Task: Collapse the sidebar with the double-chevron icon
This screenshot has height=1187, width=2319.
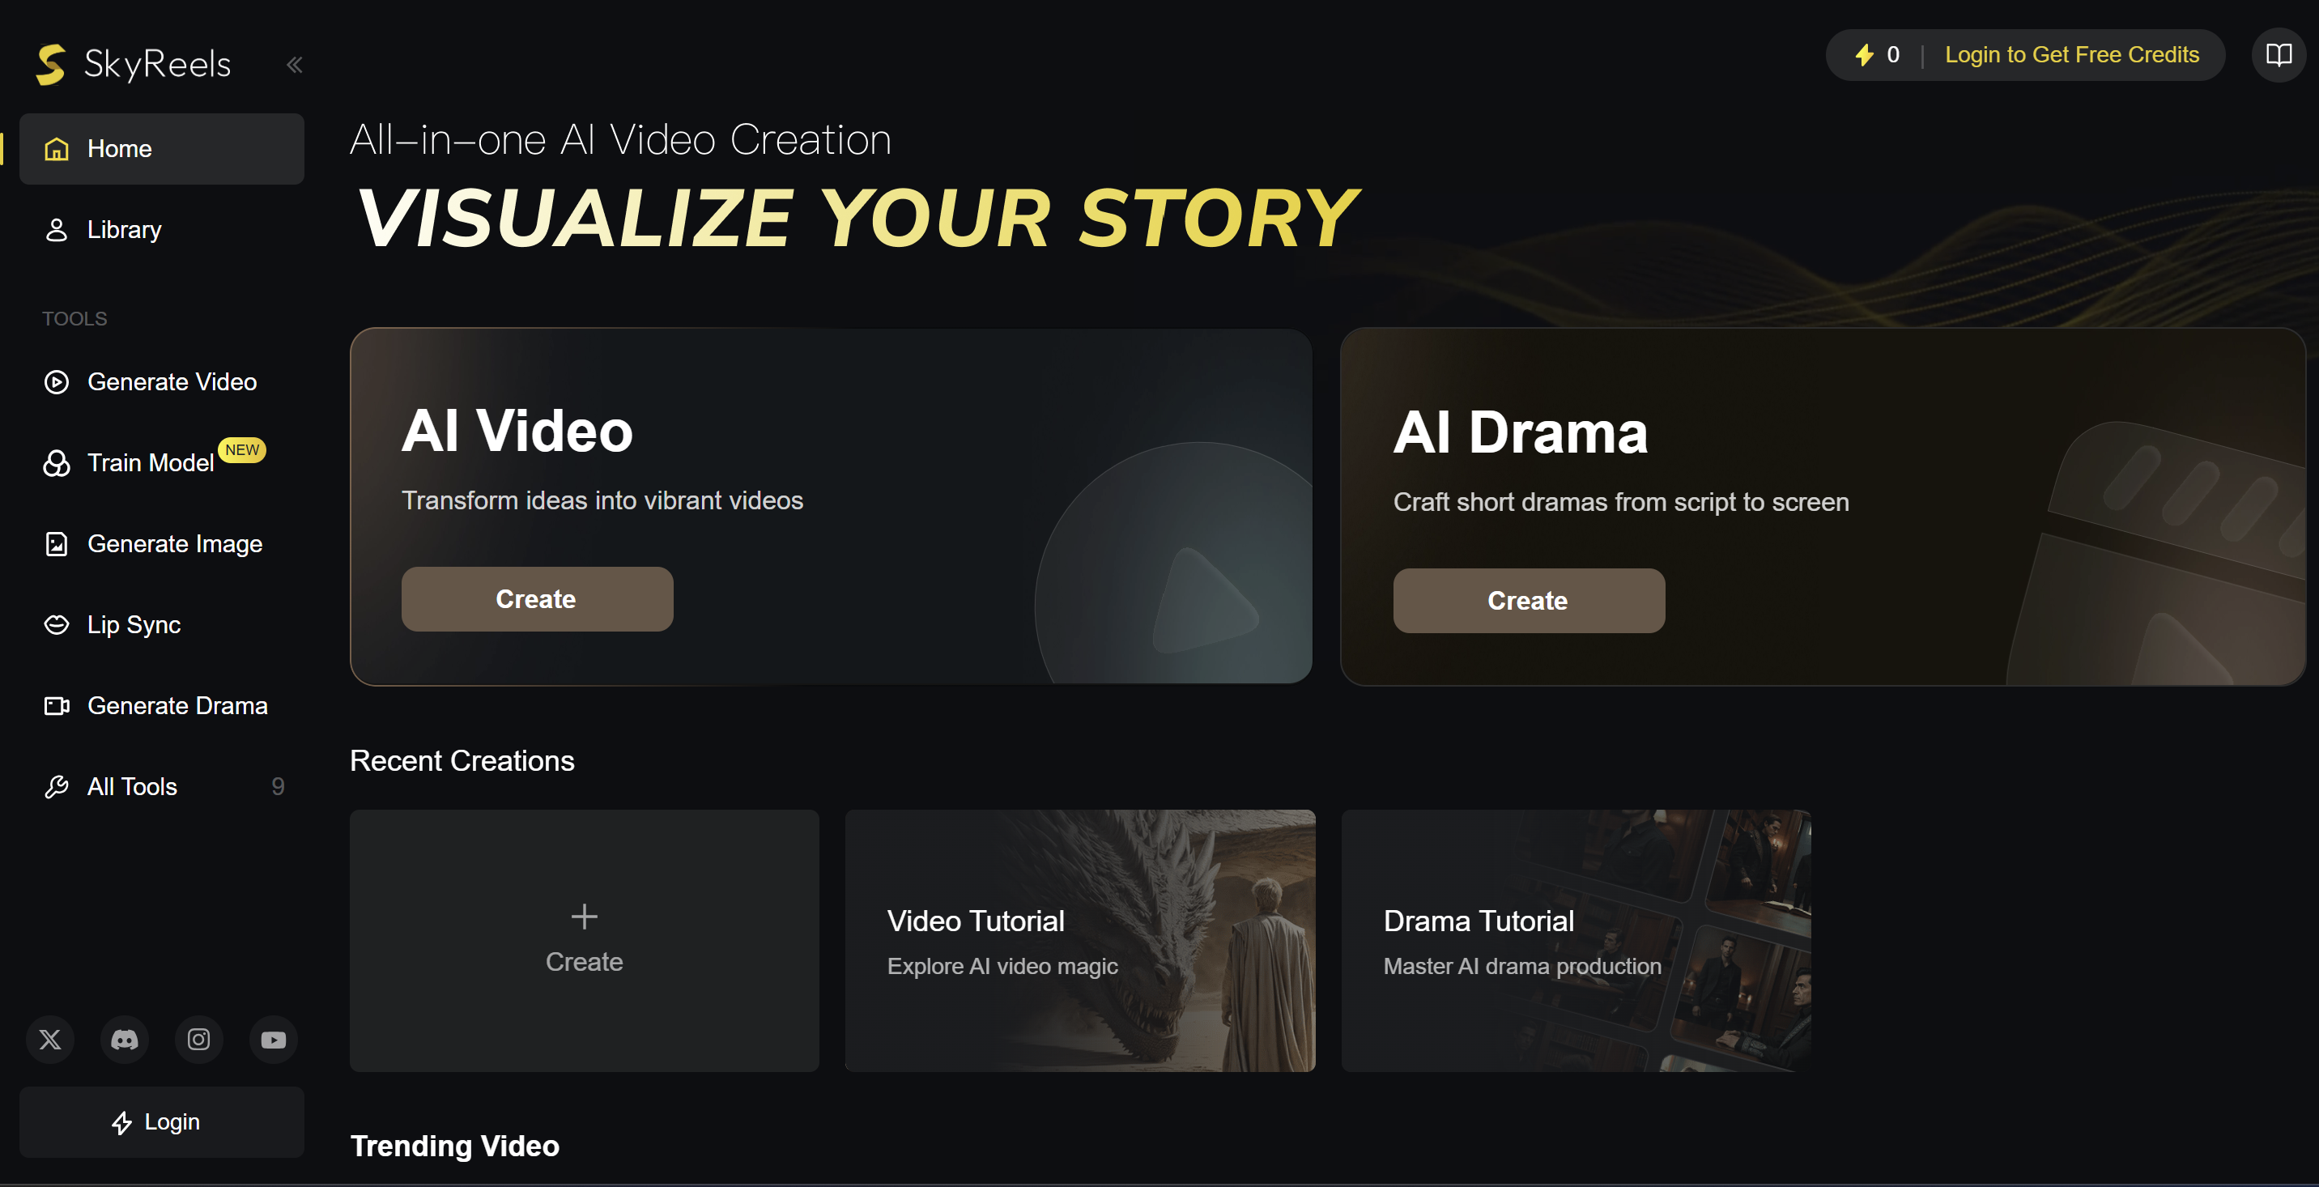Action: (295, 64)
